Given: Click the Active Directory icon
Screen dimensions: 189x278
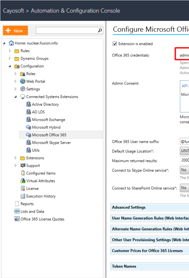Looking at the screenshot, I should pos(29,104).
